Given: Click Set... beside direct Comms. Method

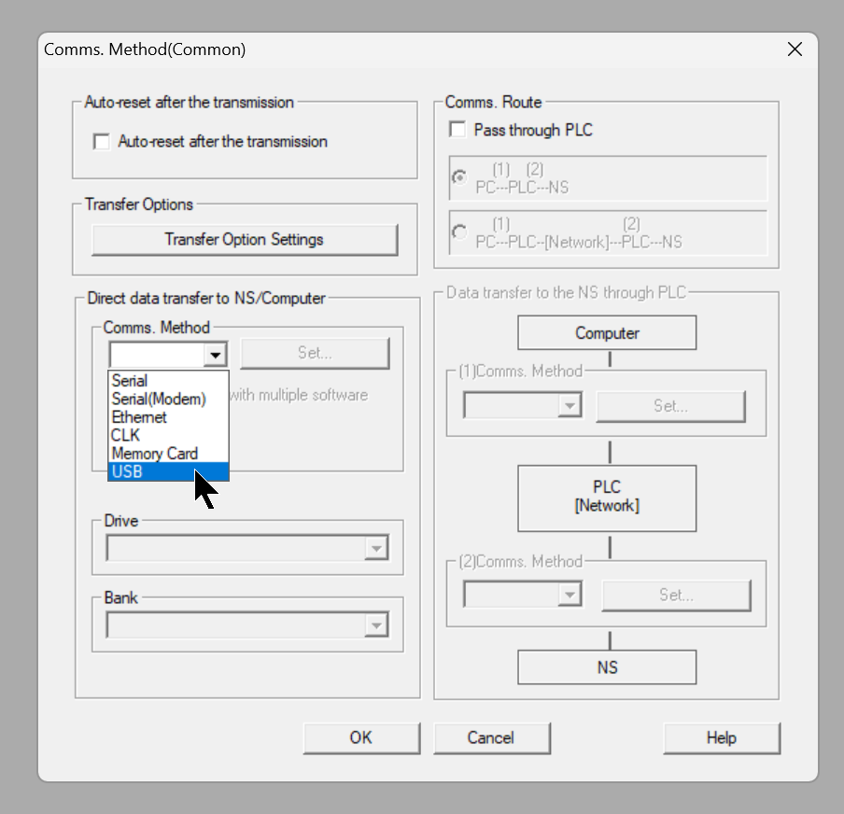Looking at the screenshot, I should [x=315, y=353].
